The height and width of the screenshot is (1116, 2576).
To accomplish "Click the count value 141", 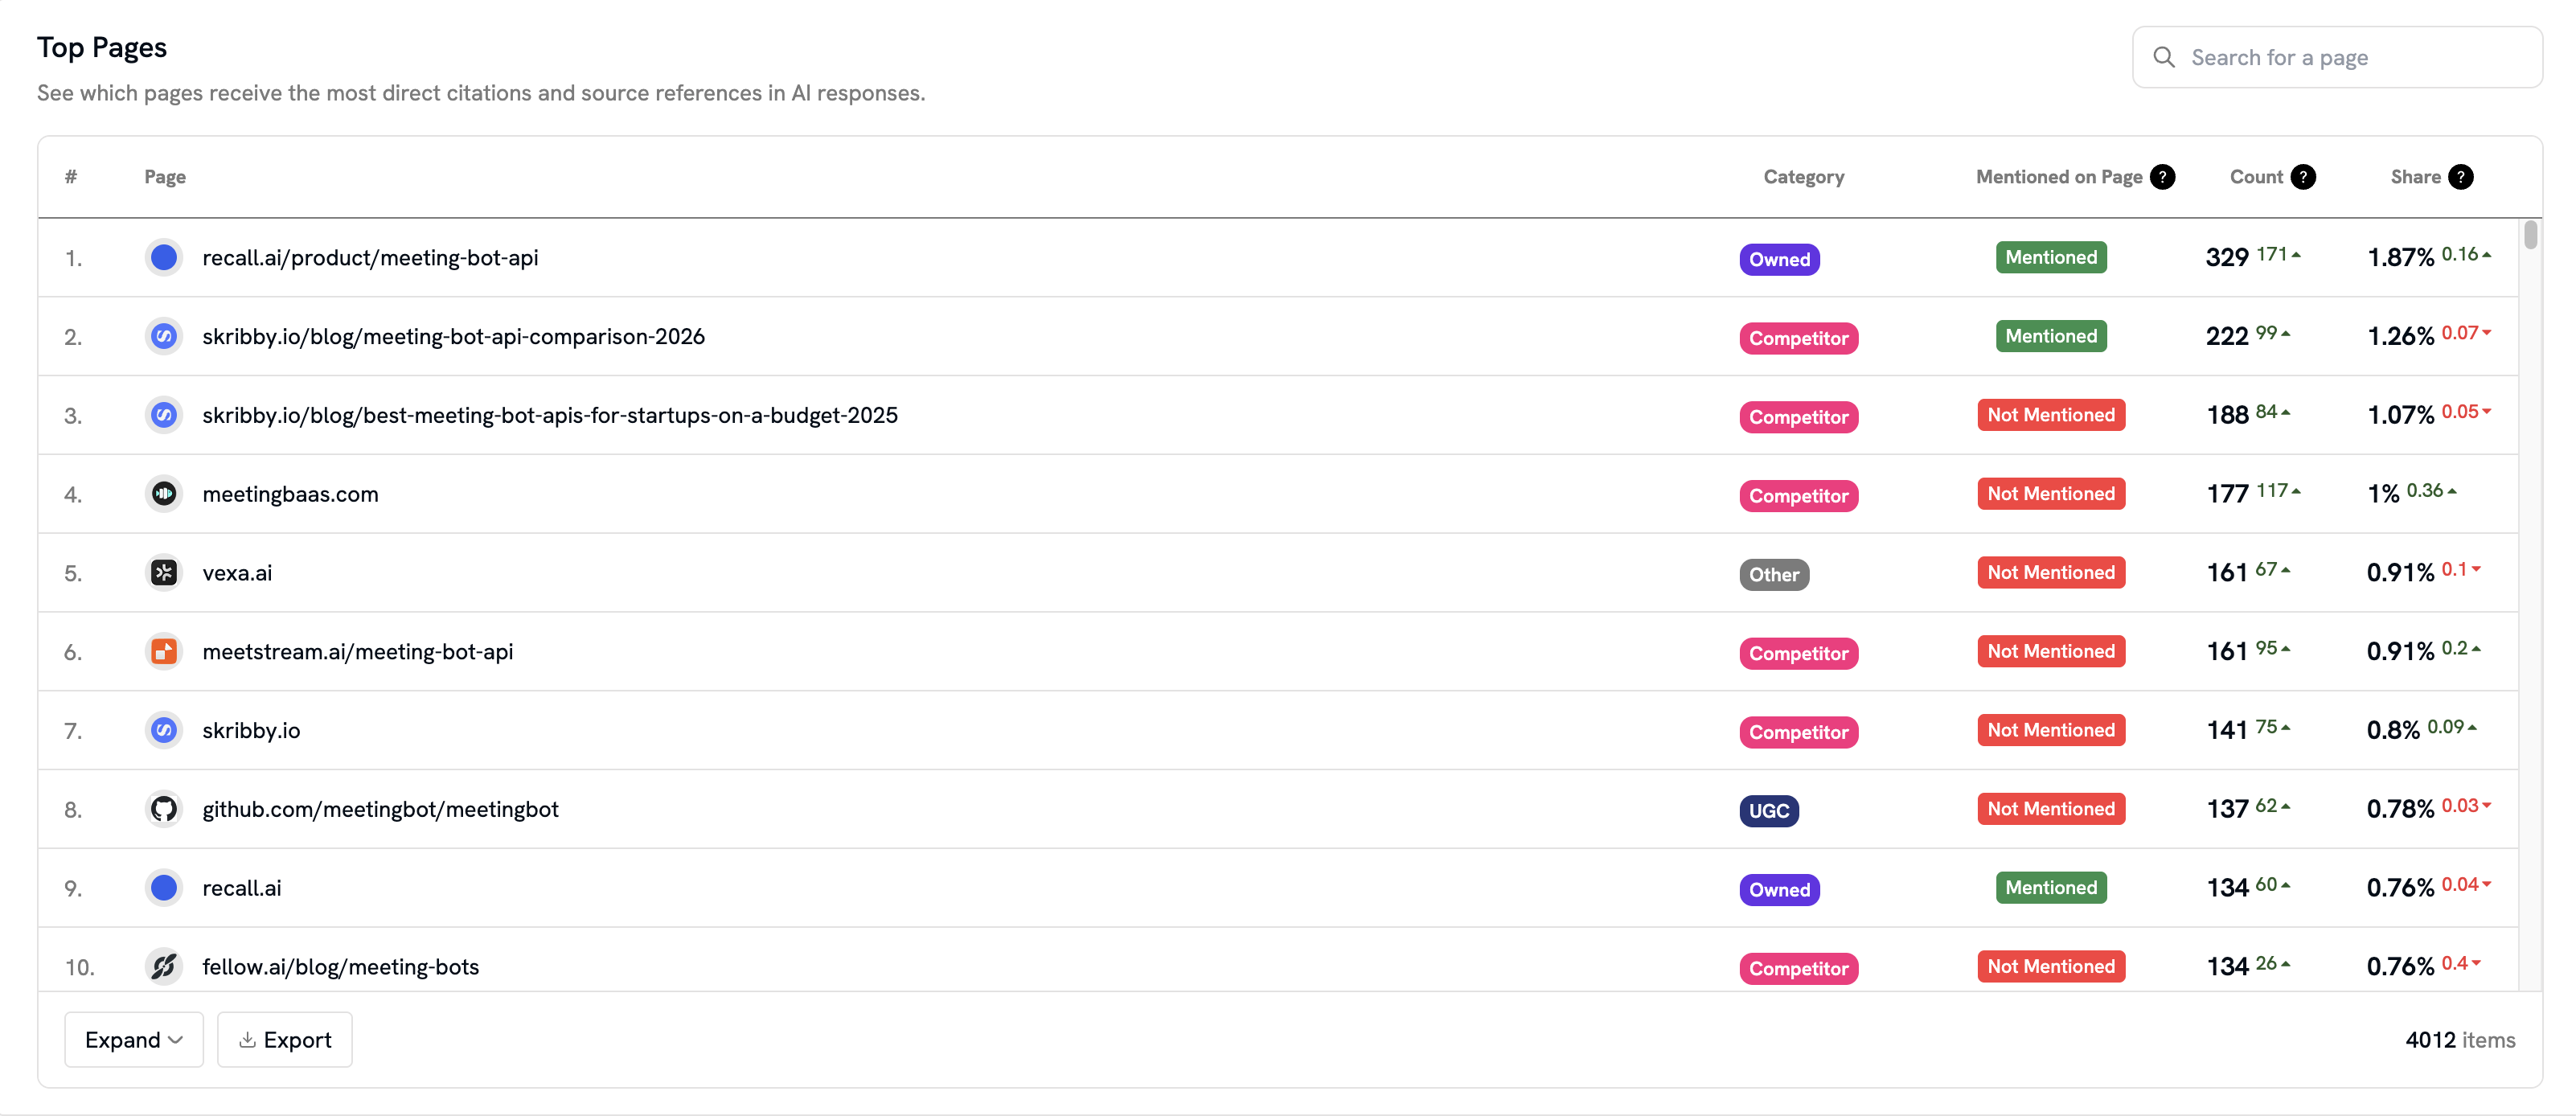I will [2227, 731].
